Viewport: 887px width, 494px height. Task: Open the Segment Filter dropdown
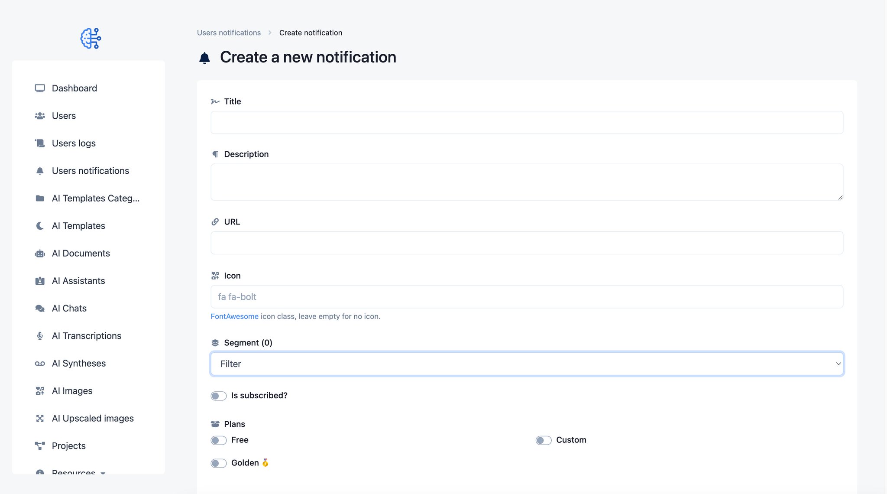click(x=527, y=364)
